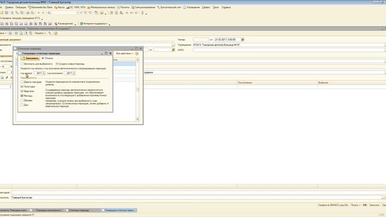This screenshot has height=217, width=386.
Task: Click the ИФО input field
Action: pos(289,50)
